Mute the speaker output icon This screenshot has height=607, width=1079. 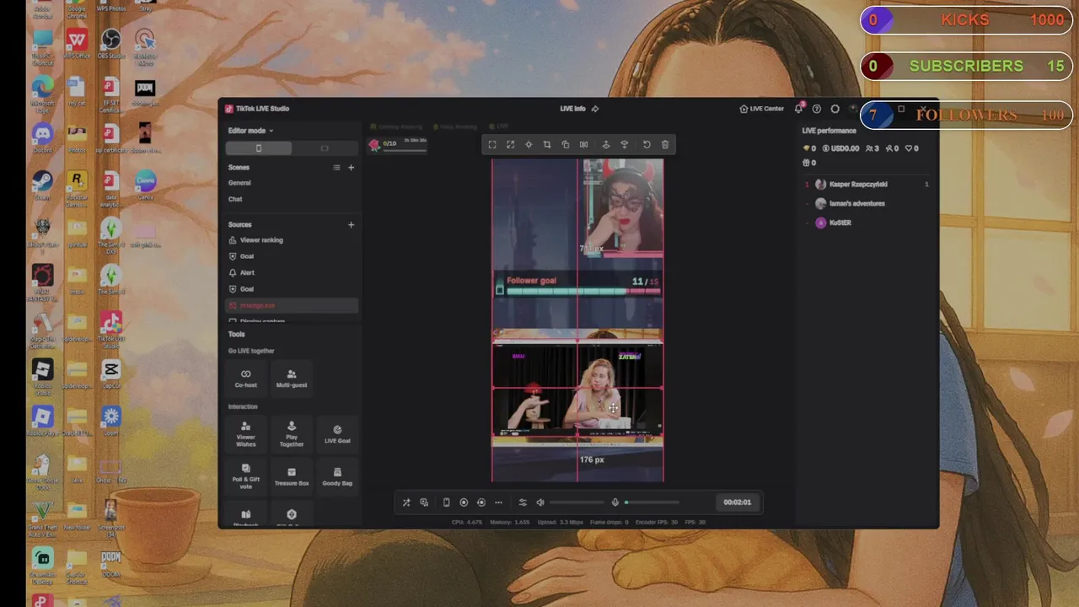click(x=540, y=502)
